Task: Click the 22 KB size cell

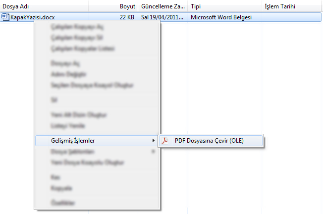Action: tap(127, 17)
